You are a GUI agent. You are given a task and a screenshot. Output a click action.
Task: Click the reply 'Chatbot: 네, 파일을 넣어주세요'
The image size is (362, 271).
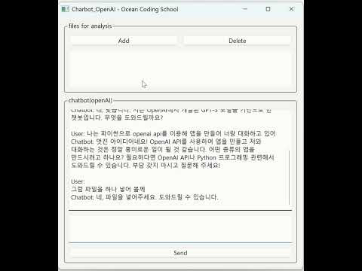pos(145,197)
